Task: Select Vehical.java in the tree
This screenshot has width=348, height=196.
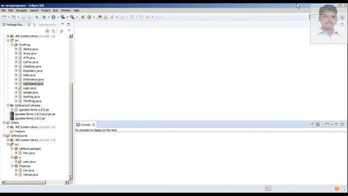Action: pyautogui.click(x=30, y=175)
